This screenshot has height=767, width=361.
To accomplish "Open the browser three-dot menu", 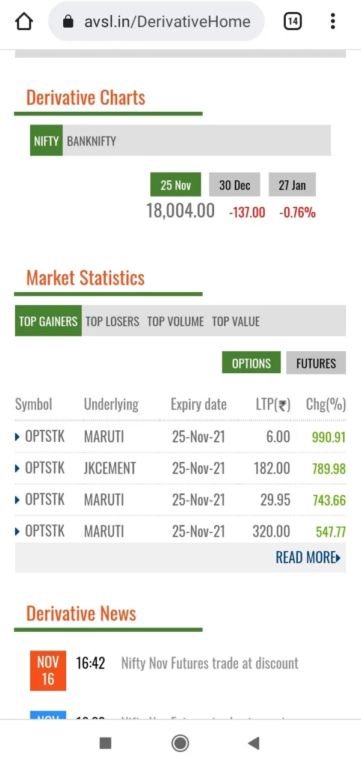I will 333,22.
